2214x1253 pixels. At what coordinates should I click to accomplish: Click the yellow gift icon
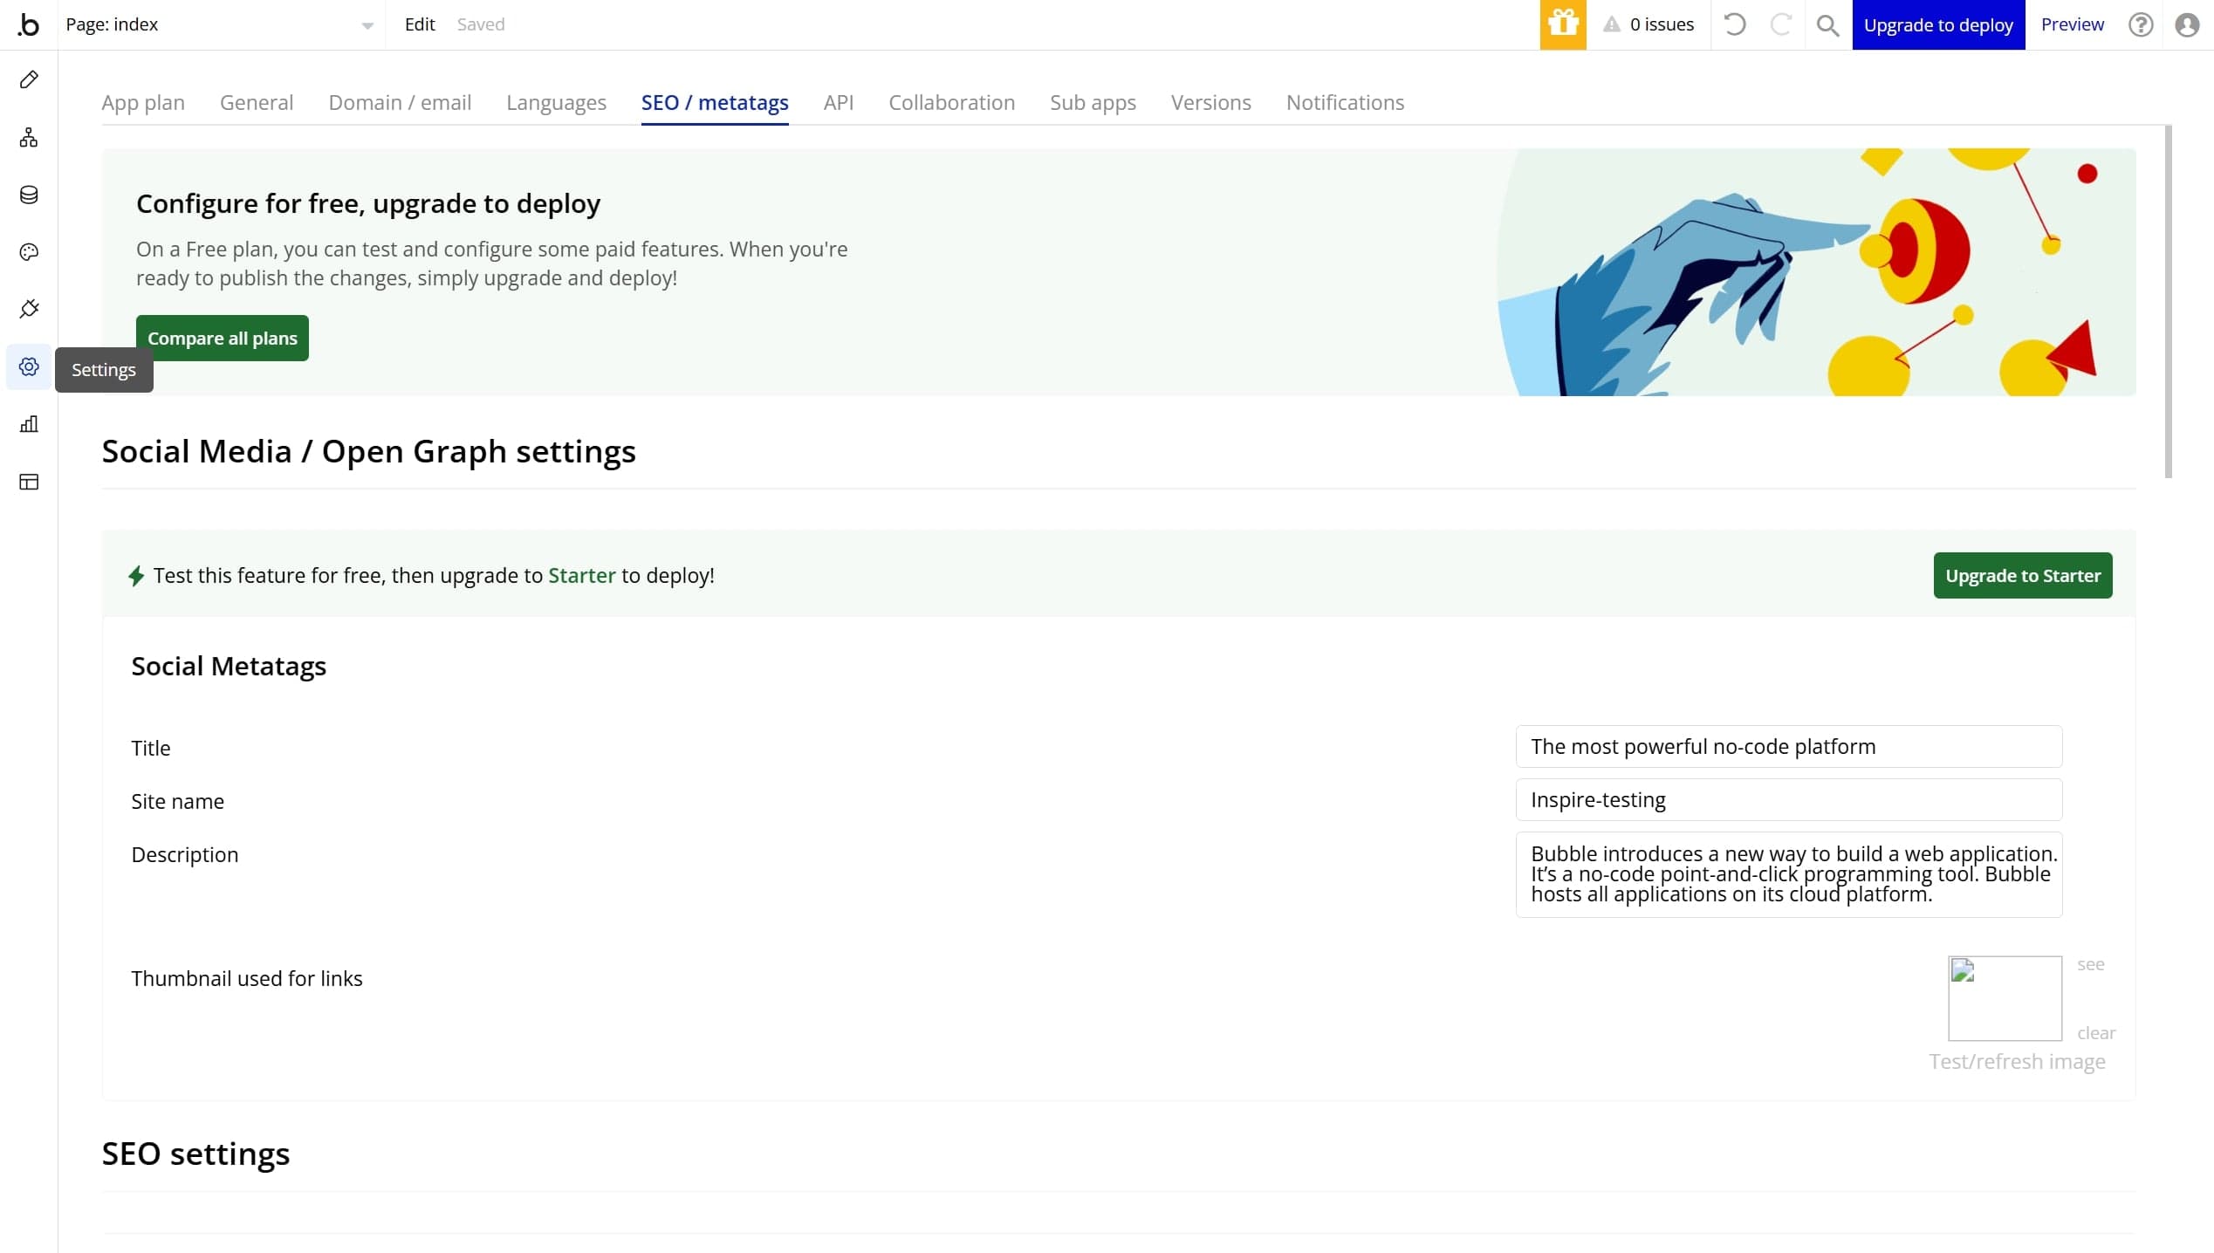pyautogui.click(x=1562, y=24)
